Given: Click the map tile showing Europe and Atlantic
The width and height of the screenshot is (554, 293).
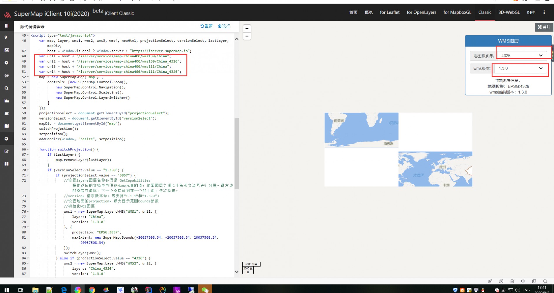Looking at the screenshot, I should tap(435, 169).
